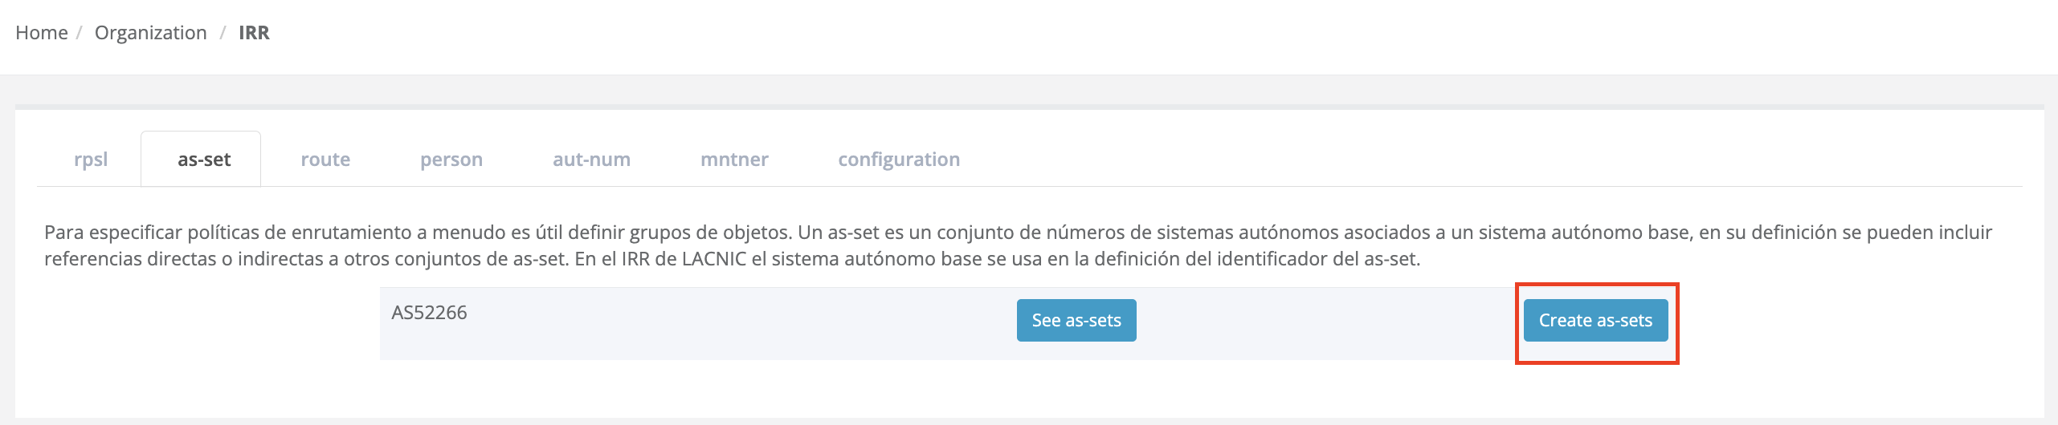The width and height of the screenshot is (2058, 425).
Task: Click description line starting 'referencias directas'
Action: [x=732, y=259]
